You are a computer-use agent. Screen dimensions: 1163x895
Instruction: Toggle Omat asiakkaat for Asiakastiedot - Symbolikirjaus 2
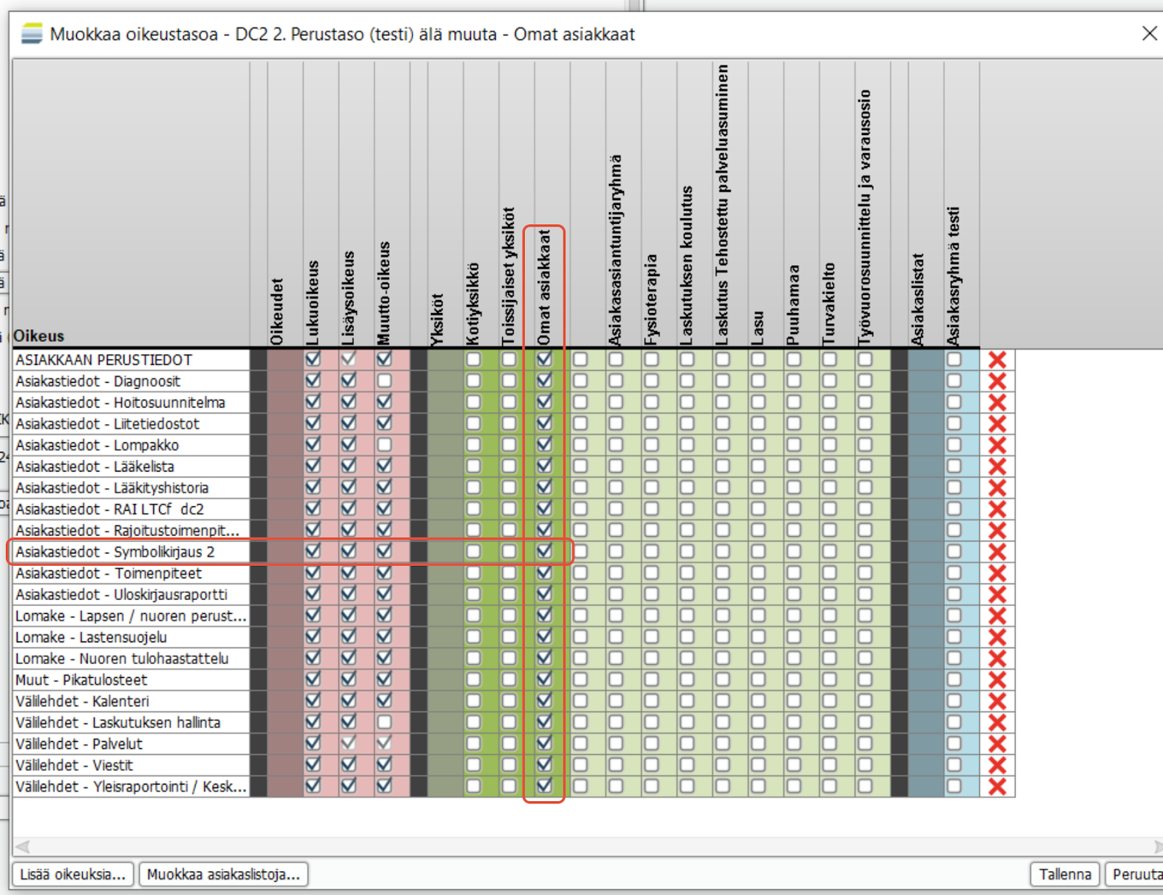coord(544,551)
